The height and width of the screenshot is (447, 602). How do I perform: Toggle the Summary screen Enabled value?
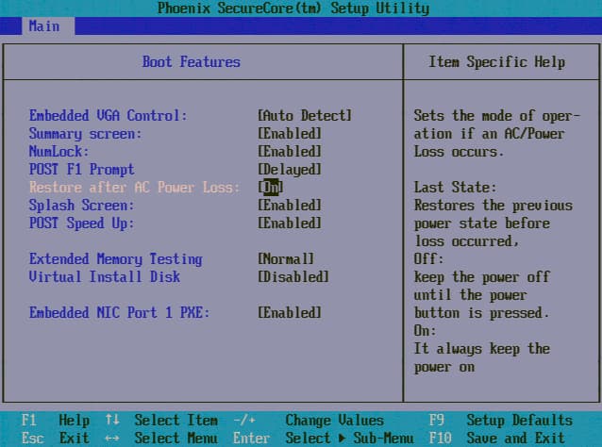click(289, 134)
